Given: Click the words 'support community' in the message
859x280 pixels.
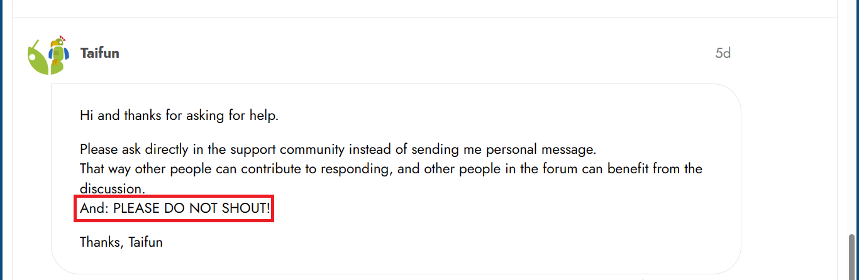Looking at the screenshot, I should (287, 150).
